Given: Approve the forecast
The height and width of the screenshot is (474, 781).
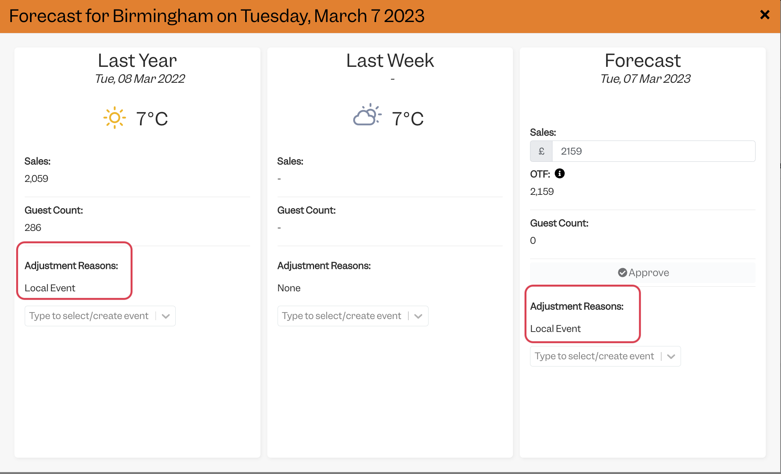Looking at the screenshot, I should click(643, 273).
